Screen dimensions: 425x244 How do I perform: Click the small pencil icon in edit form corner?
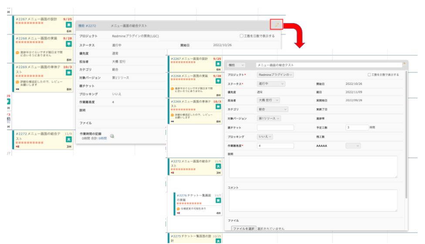tap(405, 64)
